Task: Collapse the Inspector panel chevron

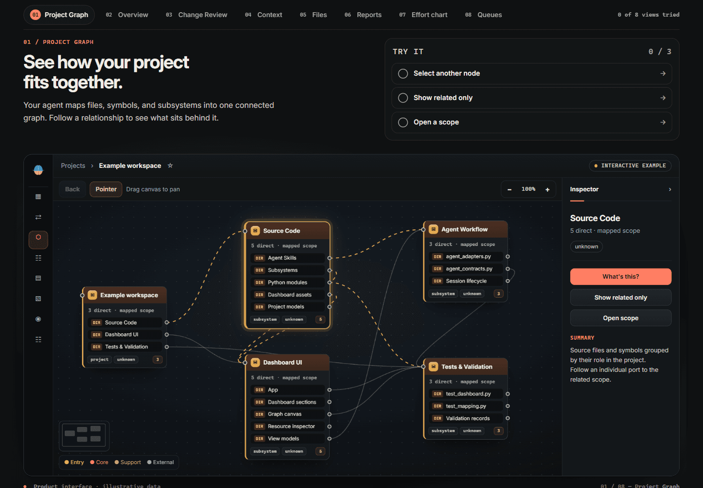Action: pos(670,189)
